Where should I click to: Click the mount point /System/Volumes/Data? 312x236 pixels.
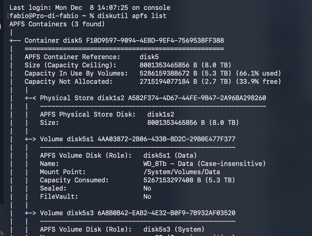181,172
